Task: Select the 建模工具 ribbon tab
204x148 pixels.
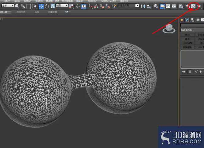Action: coord(5,12)
